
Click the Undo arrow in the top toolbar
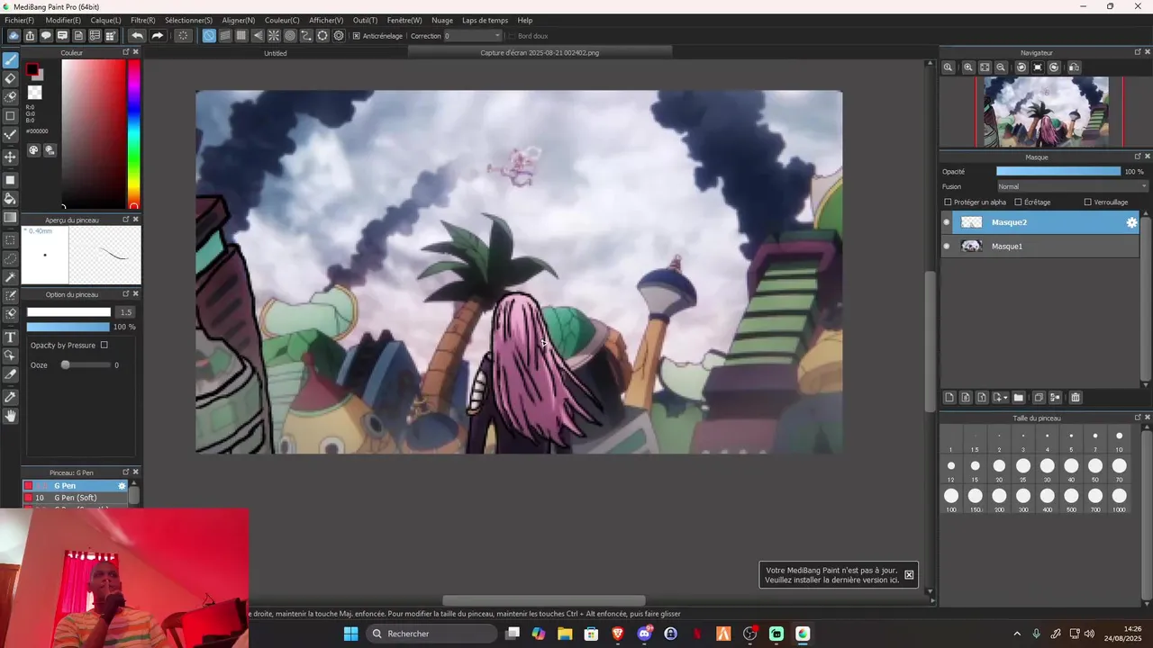point(137,36)
